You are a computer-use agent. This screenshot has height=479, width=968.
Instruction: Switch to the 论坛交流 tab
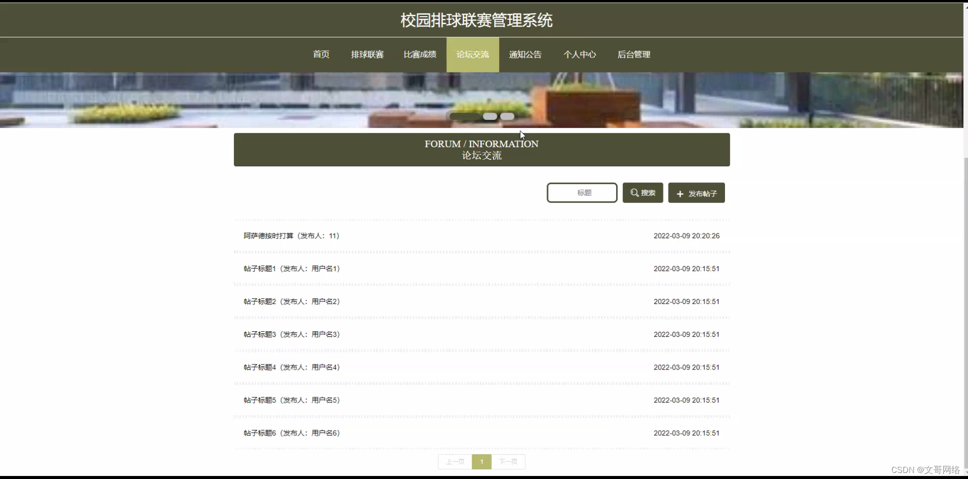coord(472,54)
